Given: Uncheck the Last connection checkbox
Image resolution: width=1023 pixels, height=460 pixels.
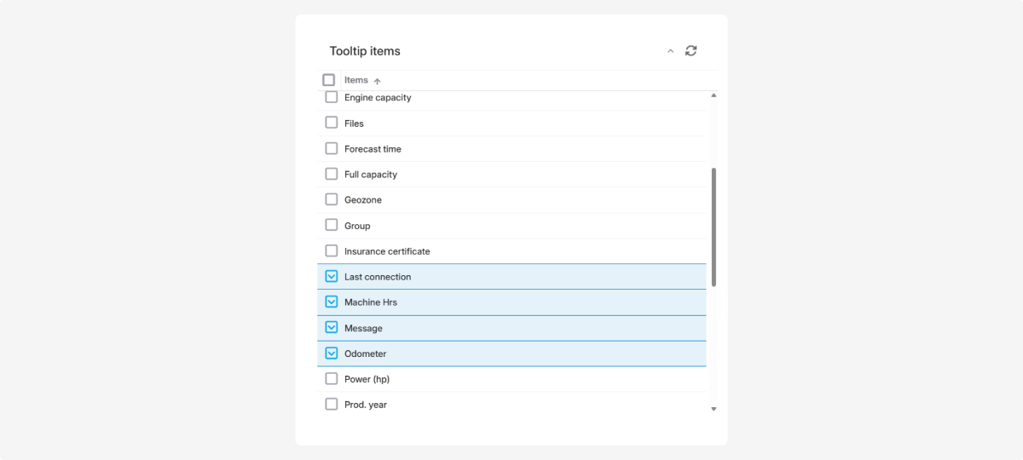Looking at the screenshot, I should coord(332,276).
